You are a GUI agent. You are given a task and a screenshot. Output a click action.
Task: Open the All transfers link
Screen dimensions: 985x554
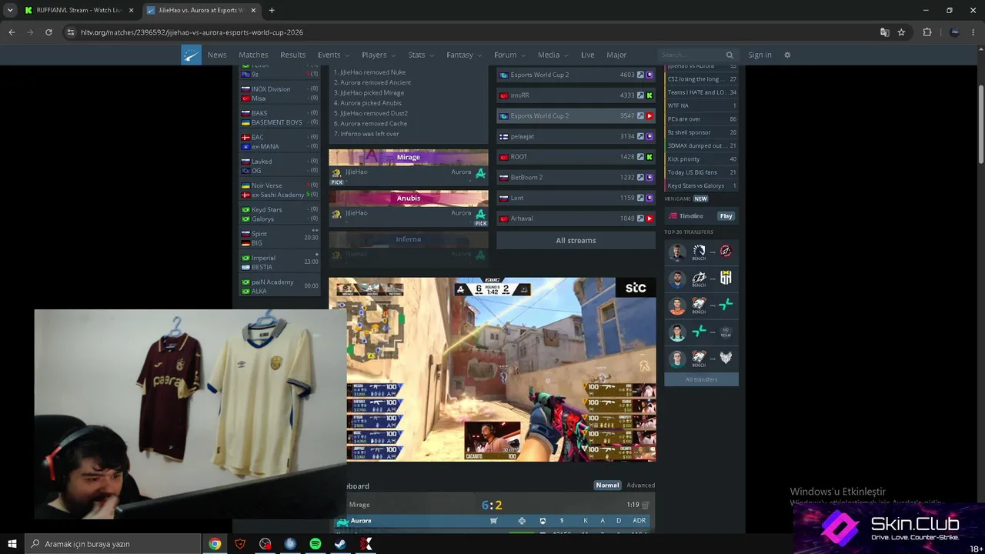point(701,379)
